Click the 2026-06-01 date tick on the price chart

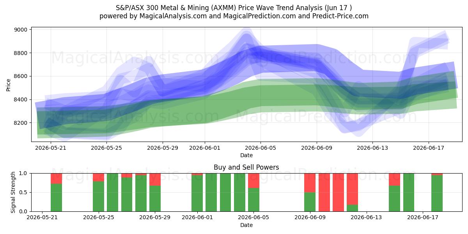coord(205,148)
